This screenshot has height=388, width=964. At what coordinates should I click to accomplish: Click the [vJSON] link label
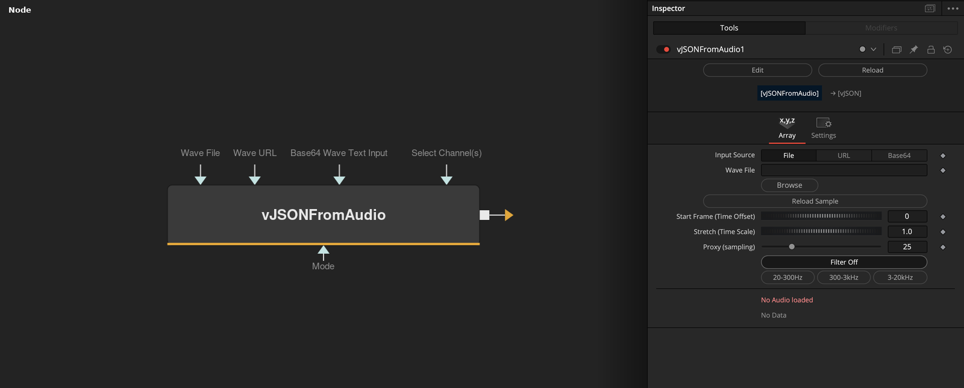coord(850,93)
